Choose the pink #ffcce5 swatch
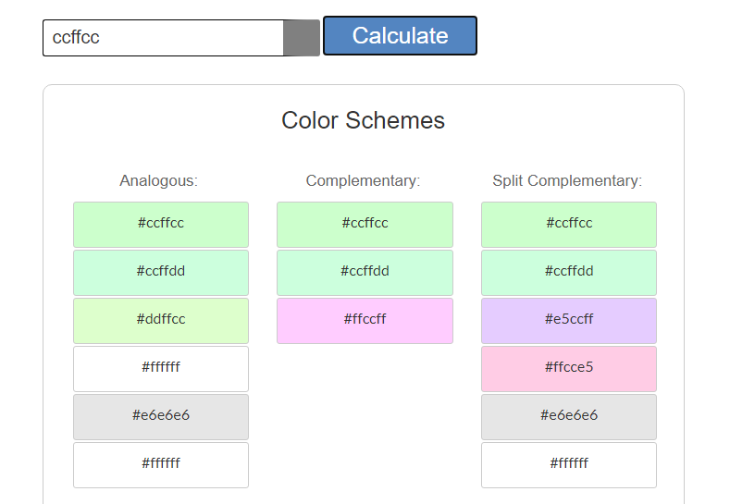The image size is (730, 504). point(569,368)
